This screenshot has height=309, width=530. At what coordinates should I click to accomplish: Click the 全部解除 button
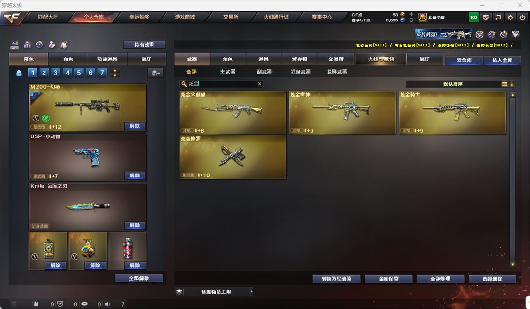(x=139, y=278)
